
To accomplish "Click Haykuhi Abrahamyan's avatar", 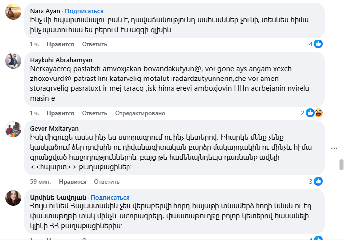I will [12, 61].
